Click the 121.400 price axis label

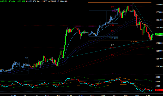pos(159,59)
